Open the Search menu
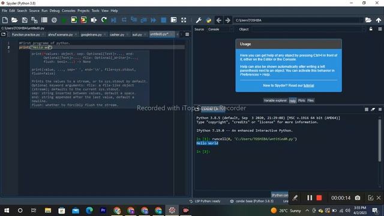Image resolution: width=384 pixels, height=216 pixels. point(22,11)
